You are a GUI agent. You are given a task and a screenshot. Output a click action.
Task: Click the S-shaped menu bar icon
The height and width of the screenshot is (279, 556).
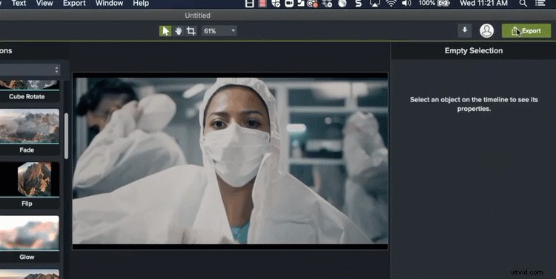pos(359,4)
